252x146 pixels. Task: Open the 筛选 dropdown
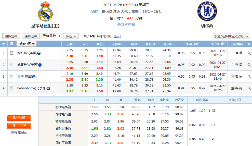tap(71, 36)
